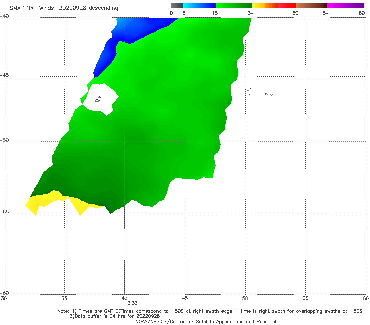Click the color bar label 34

(x=250, y=13)
